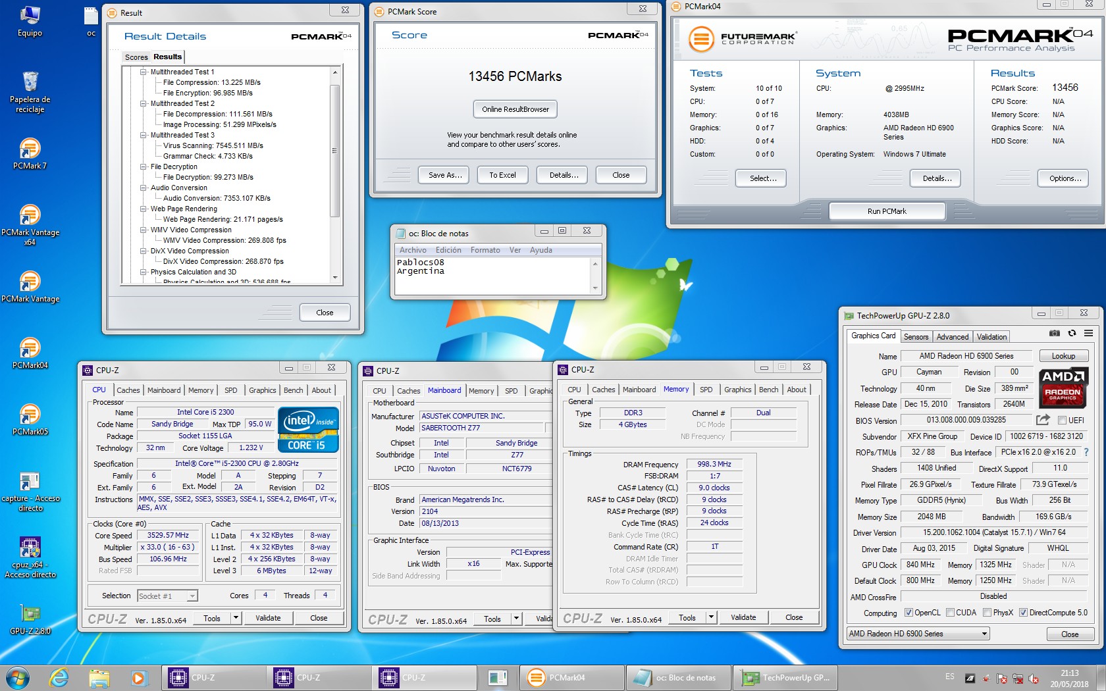Click the Online ResultBrowser button
1106x691 pixels.
515,109
